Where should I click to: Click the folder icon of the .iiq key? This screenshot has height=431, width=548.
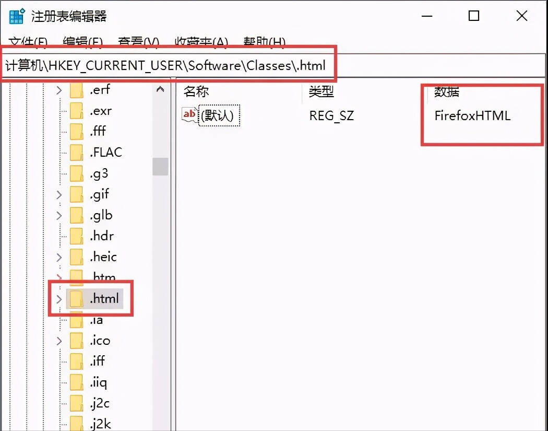pos(77,382)
